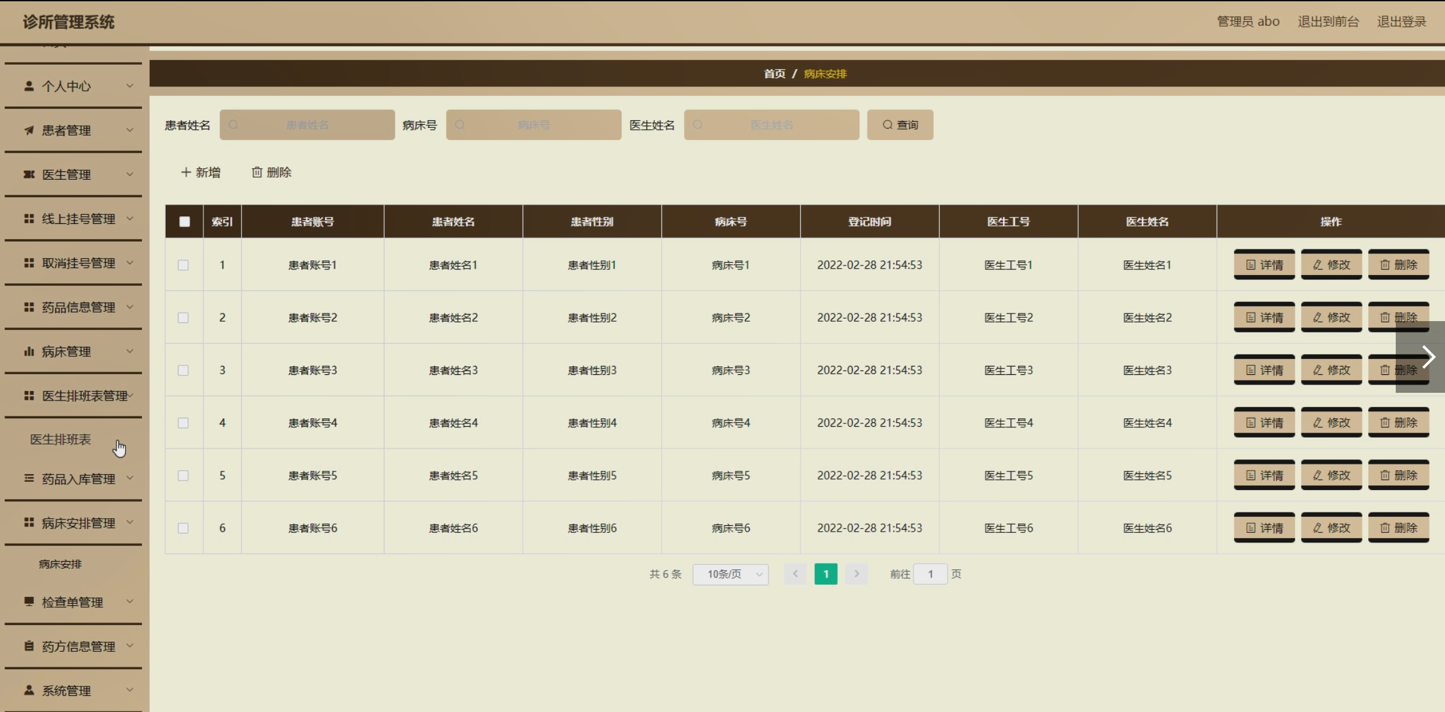Click 修改 for the row with 患者姓名2
1445x712 pixels.
(x=1331, y=317)
